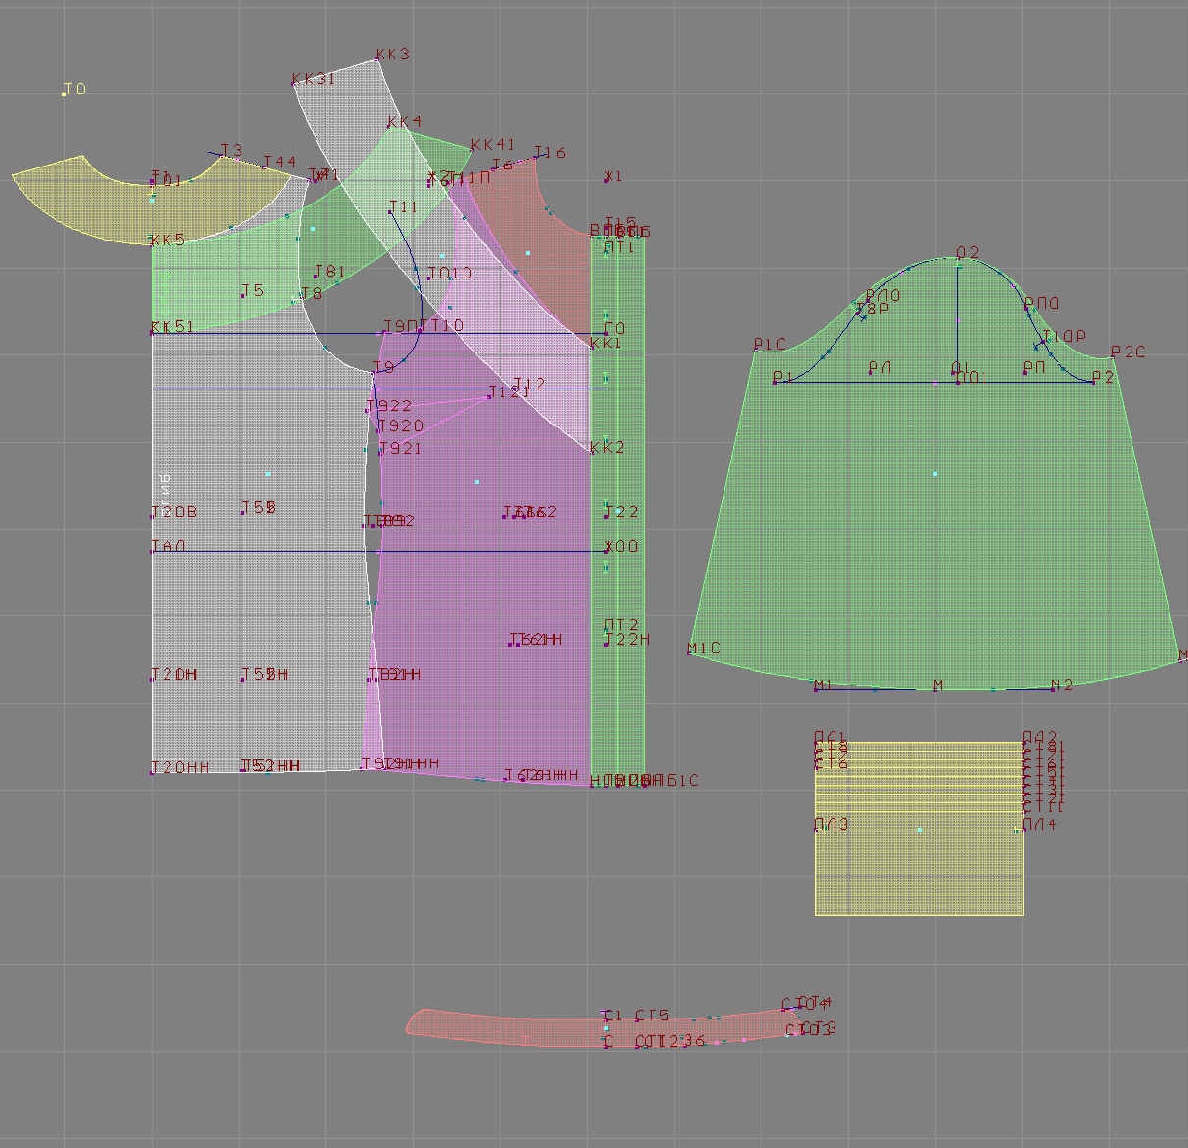This screenshot has width=1188, height=1148.
Task: Click the T0 point marker
Action: (65, 93)
